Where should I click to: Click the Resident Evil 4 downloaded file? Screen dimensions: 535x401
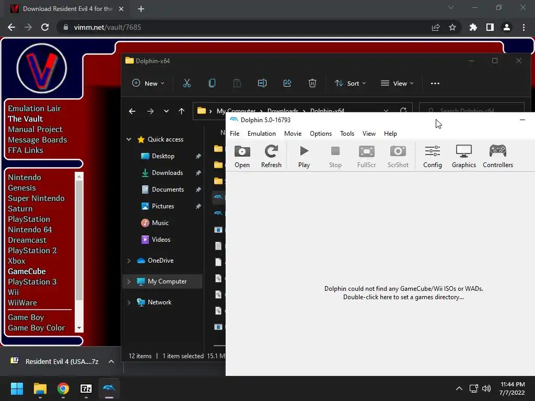pyautogui.click(x=54, y=361)
